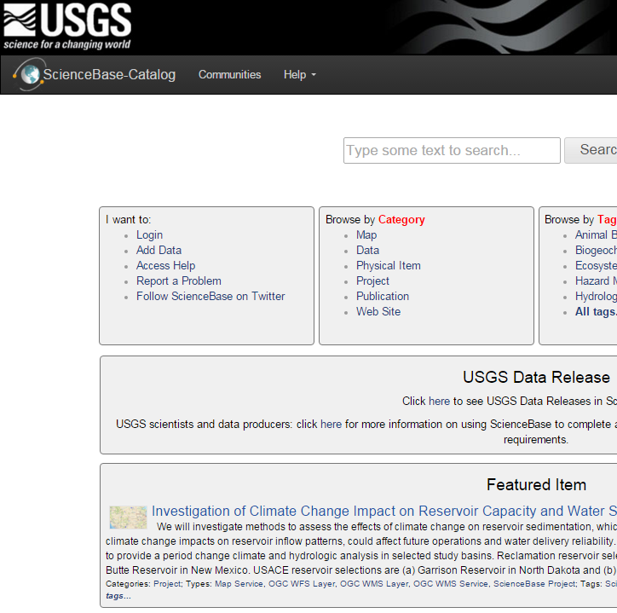617x613 pixels.
Task: Open the Login link
Action: point(149,235)
